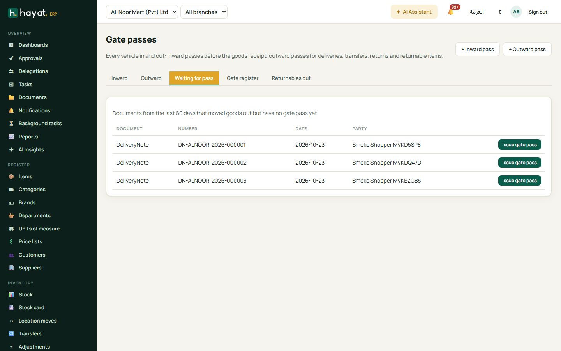Open Delegations via its arrows icon

pos(11,71)
